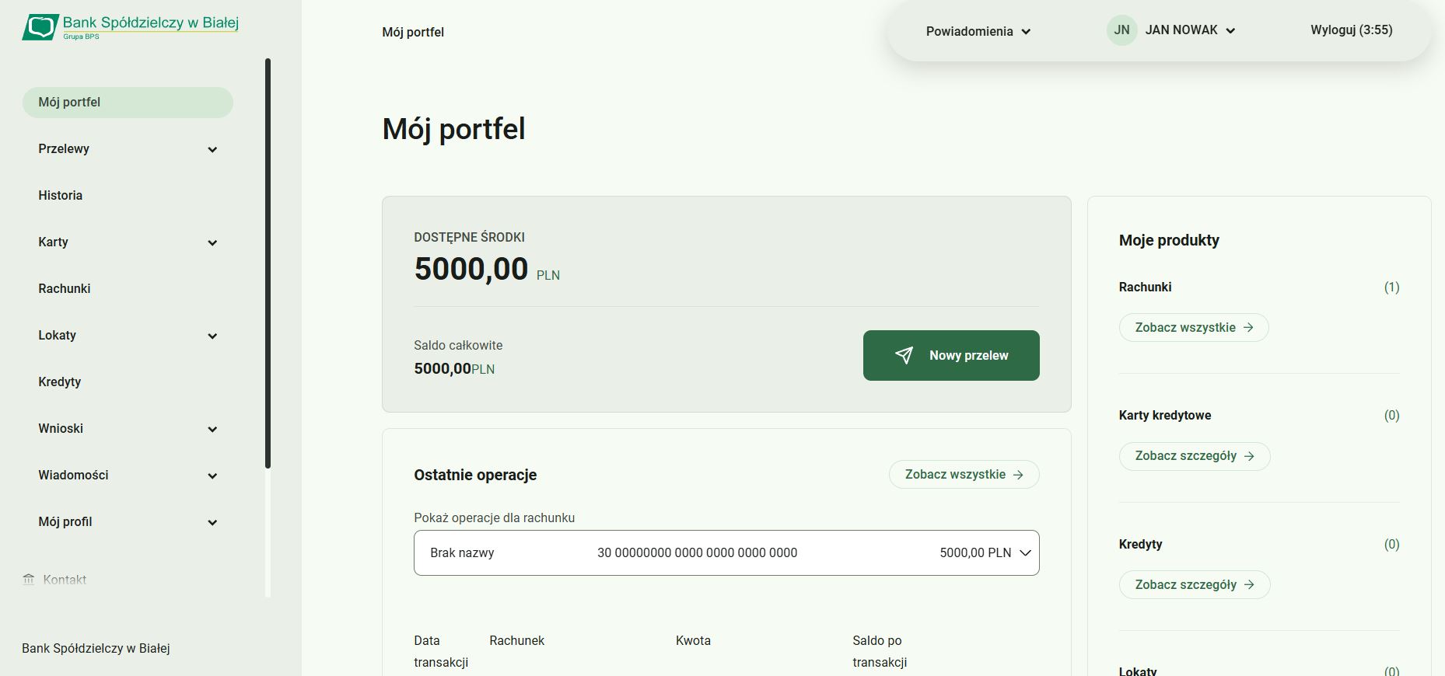Click the arrow icon in Karty kredytowe Zobacz szczegóły
Image resolution: width=1445 pixels, height=676 pixels.
1251,456
